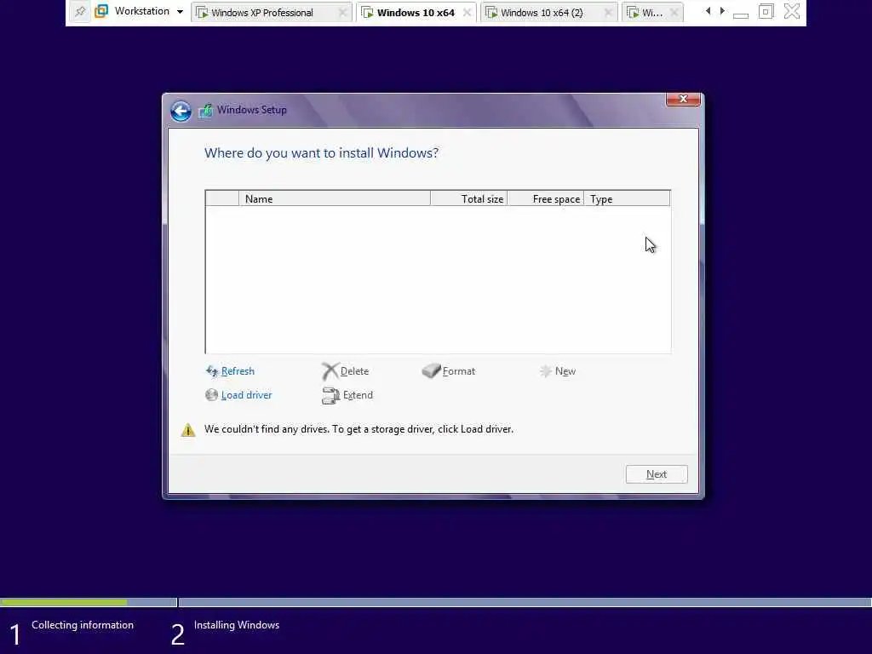This screenshot has height=654, width=872.
Task: Click the Format drive icon
Action: tap(431, 371)
